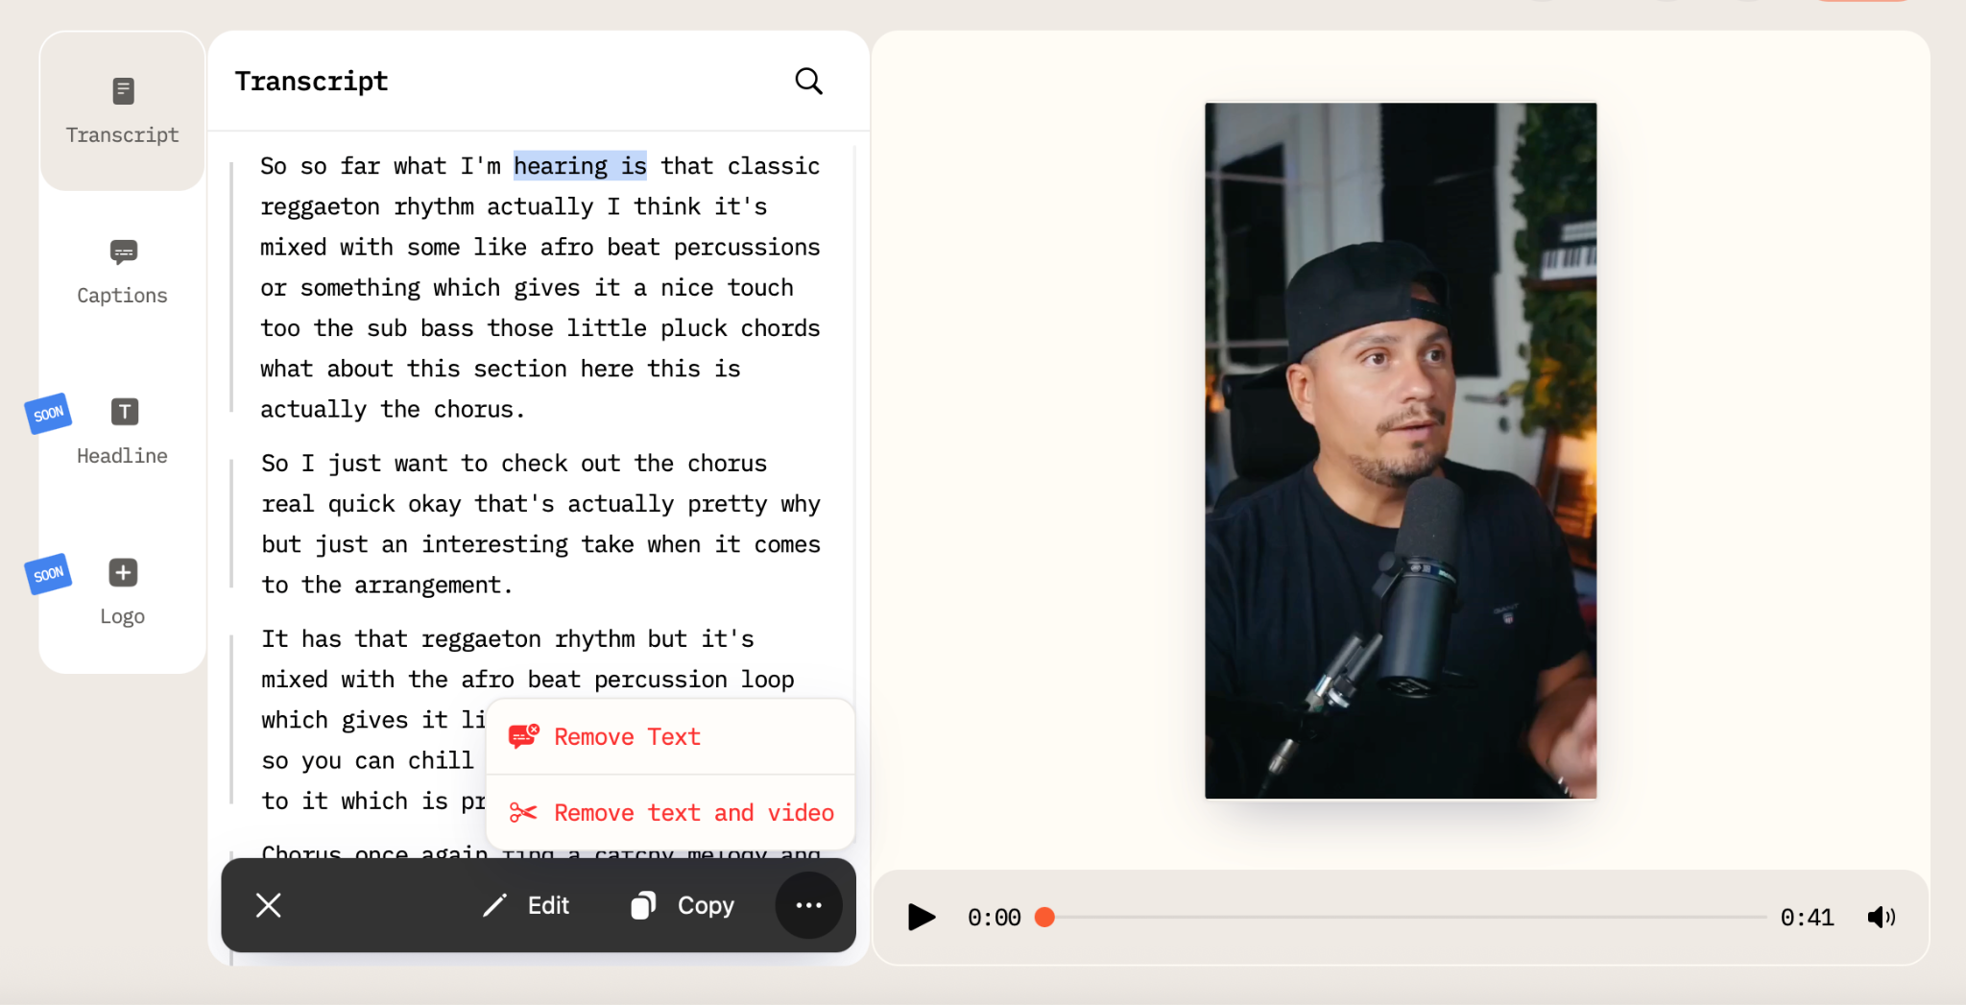Open the Captions sidebar panel
The width and height of the screenshot is (1966, 1005).
pos(122,273)
